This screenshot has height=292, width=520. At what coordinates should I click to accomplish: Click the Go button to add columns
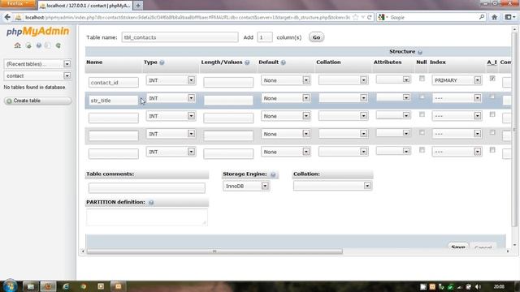click(x=316, y=37)
